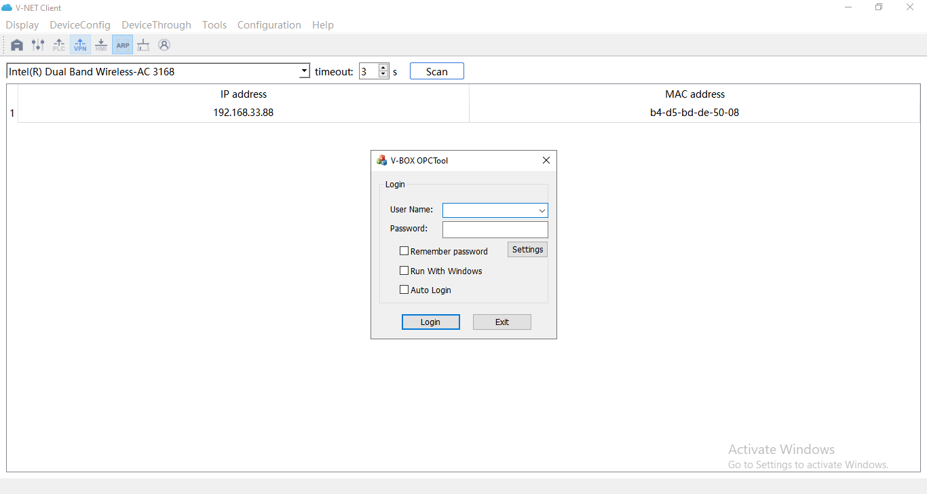Click the Password input field
Image resolution: width=927 pixels, height=494 pixels.
pyautogui.click(x=495, y=229)
